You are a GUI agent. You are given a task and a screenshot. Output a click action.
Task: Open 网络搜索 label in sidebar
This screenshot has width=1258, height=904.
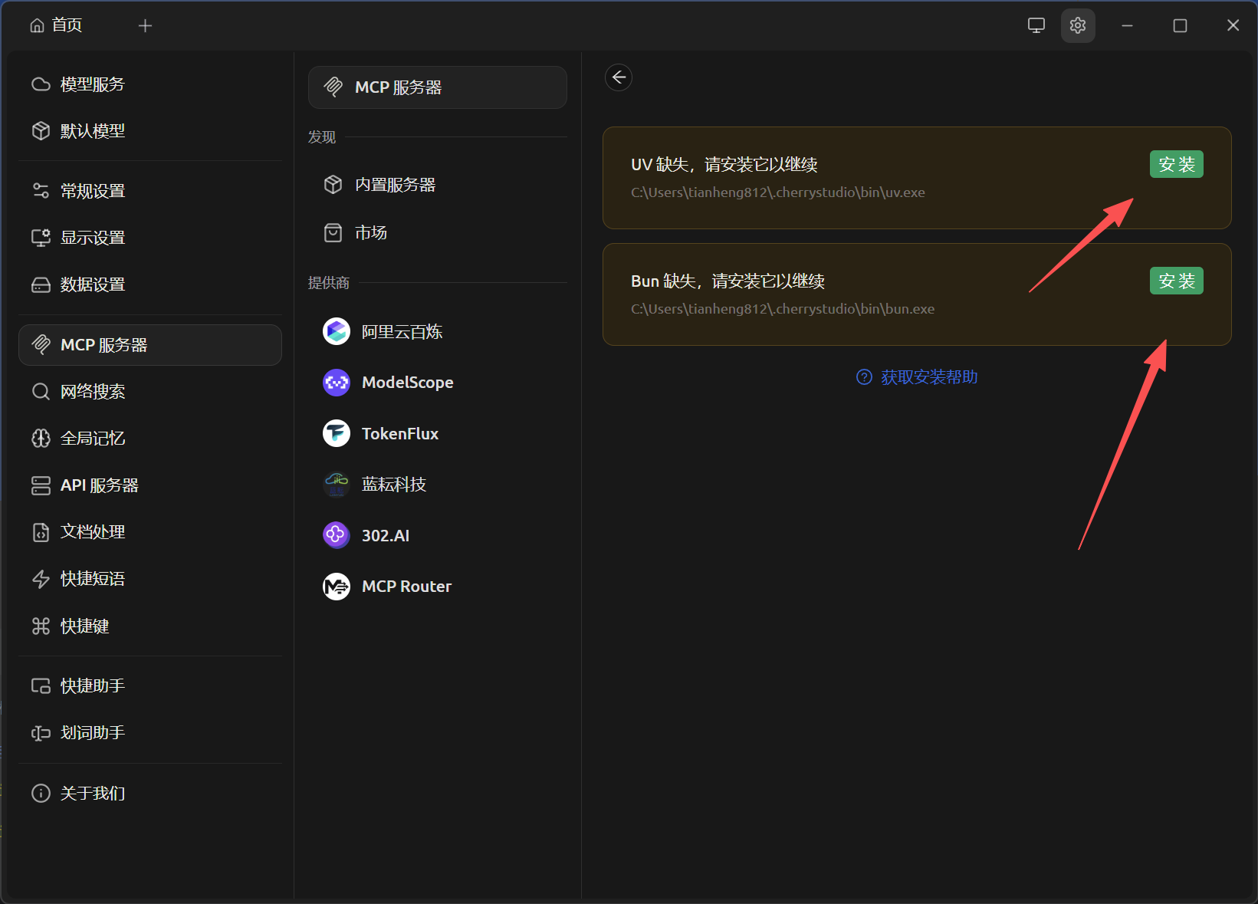tap(93, 392)
